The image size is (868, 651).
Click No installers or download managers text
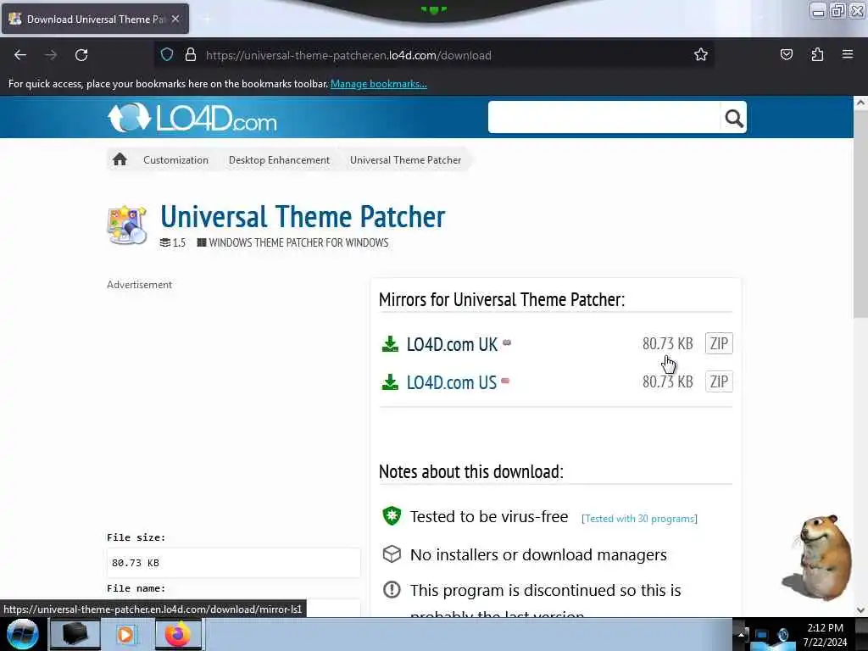[x=538, y=554]
